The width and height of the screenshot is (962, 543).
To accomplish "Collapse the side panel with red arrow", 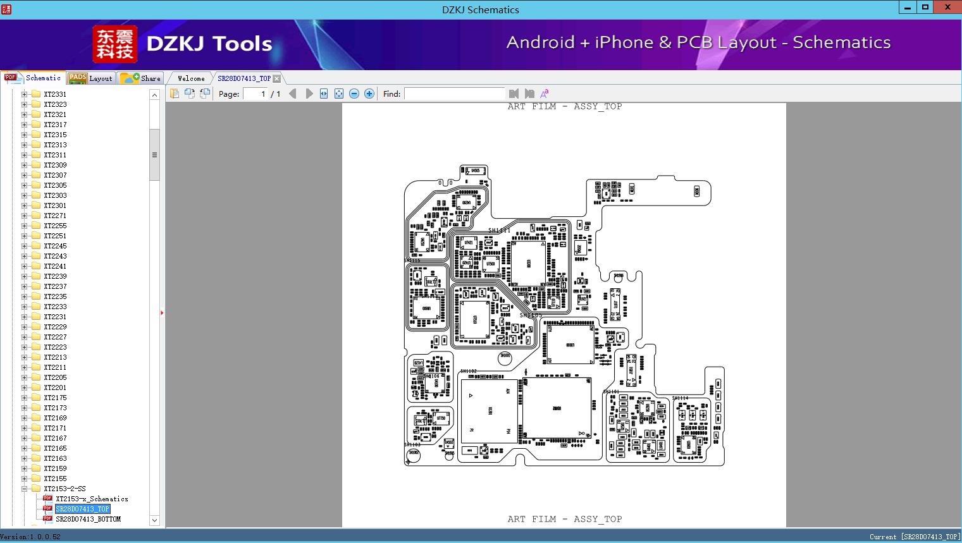I will coord(163,312).
